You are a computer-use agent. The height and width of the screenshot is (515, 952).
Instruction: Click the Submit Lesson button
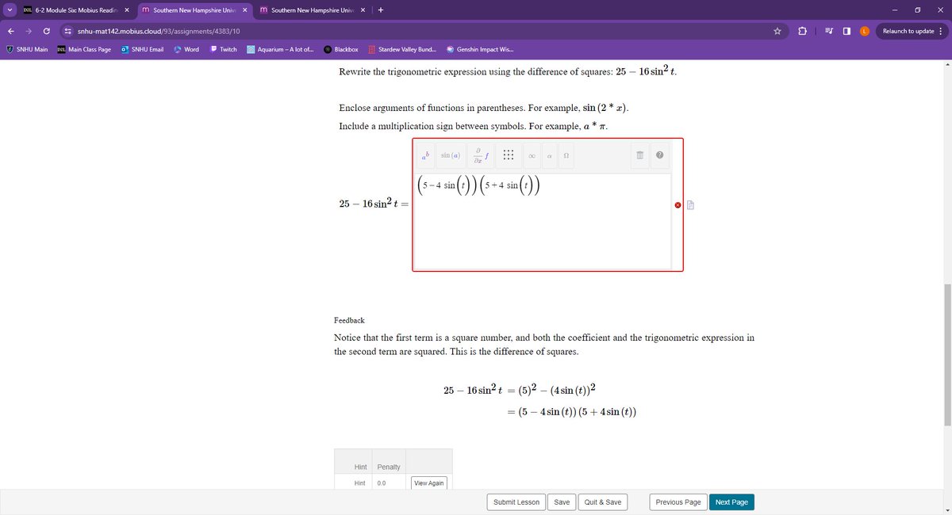click(x=516, y=502)
